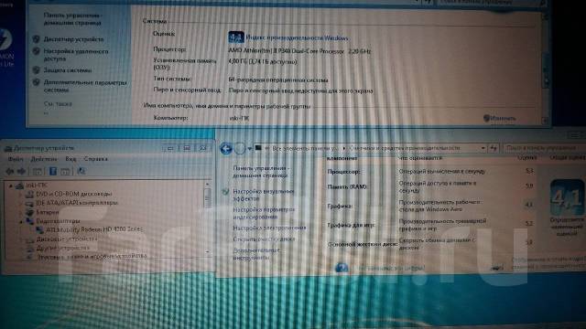Screen dimensions: 586x329
Task: Select the computer root node isk-ПК
Action: (x=37, y=185)
